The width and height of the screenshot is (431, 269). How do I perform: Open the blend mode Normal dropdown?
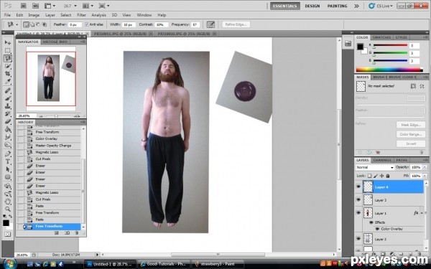coord(375,167)
